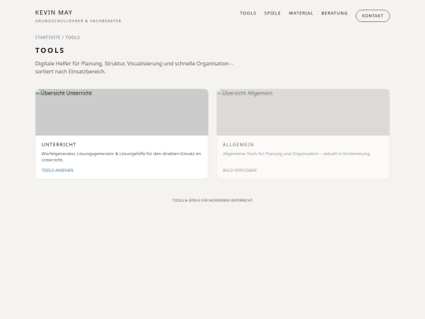
Task: Follow the Tools ansehen link
Action: (x=57, y=170)
